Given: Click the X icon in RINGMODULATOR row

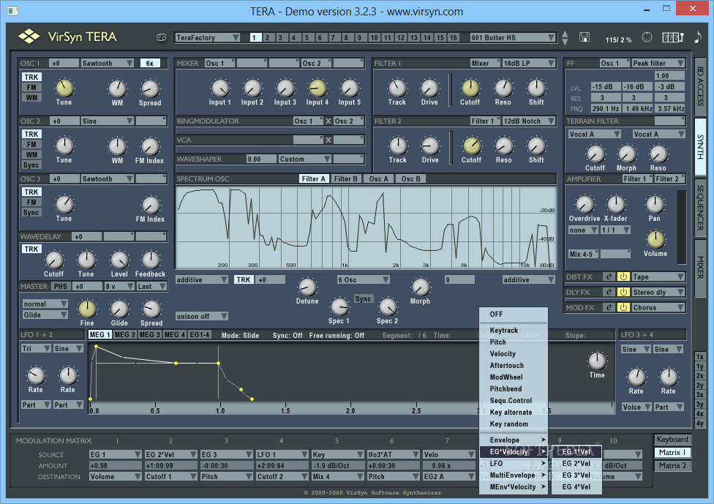Looking at the screenshot, I should (328, 121).
